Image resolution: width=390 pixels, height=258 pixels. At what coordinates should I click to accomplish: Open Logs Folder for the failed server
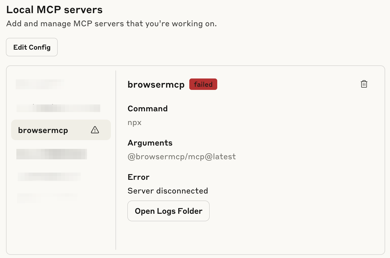click(168, 211)
